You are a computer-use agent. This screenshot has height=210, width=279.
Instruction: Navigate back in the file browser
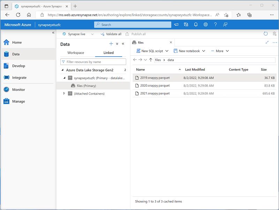click(135, 60)
